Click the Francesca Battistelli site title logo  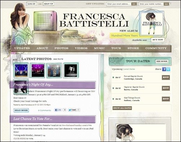(94, 20)
